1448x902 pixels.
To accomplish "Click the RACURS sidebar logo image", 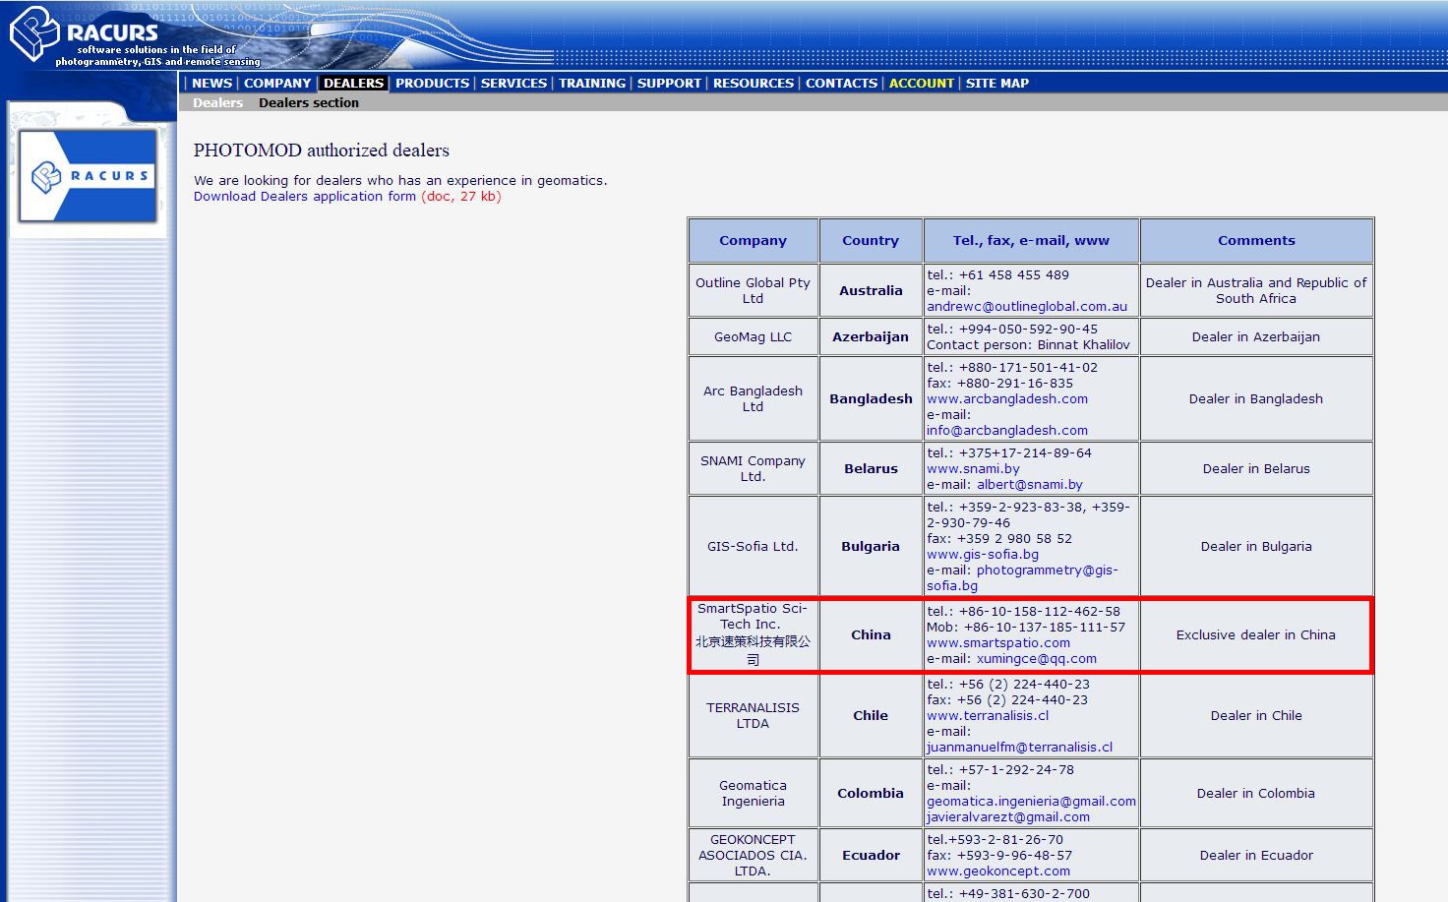I will coord(89,176).
